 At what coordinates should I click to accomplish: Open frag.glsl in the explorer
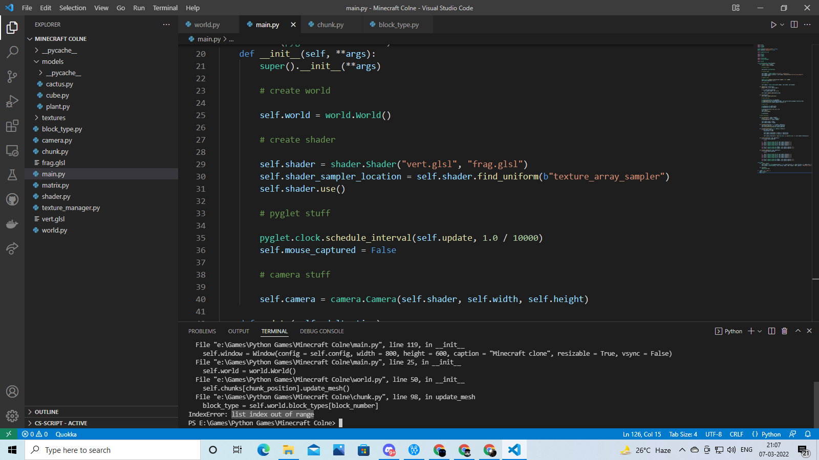pos(101,163)
